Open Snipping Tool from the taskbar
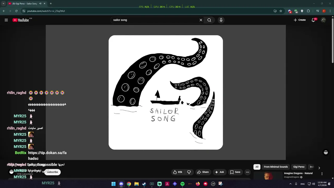334x188 pixels. point(220,184)
